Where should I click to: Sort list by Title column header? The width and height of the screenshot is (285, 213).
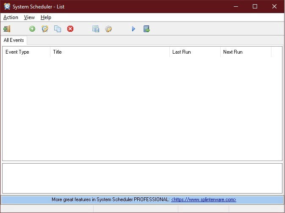110,52
